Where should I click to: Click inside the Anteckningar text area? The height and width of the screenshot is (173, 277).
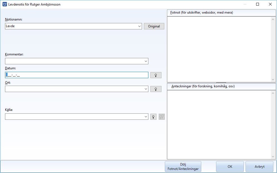[x=219, y=124]
